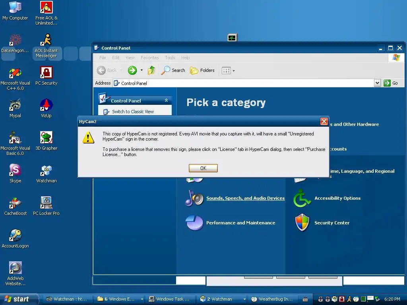This screenshot has width=407, height=305.
Task: Click the green Forward arrow in Control Panel
Action: click(x=132, y=70)
